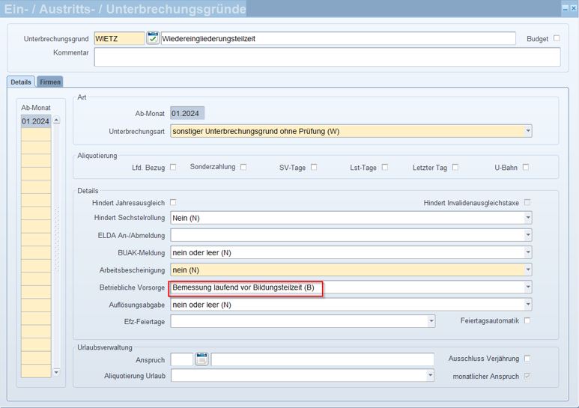Click the Ab-Monat list scroll down arrow
Screen dimensions: 579x408
(x=56, y=372)
